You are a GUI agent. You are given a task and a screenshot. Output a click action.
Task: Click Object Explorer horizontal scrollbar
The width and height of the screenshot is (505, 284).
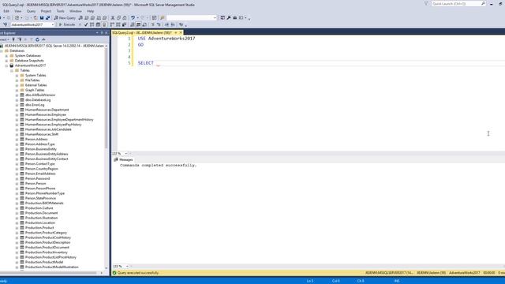48,273
